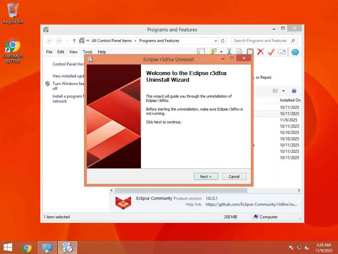This screenshot has height=254, width=338.
Task: Click Next in the Eclipse r3dfox uninstall wizard
Action: pyautogui.click(x=206, y=177)
